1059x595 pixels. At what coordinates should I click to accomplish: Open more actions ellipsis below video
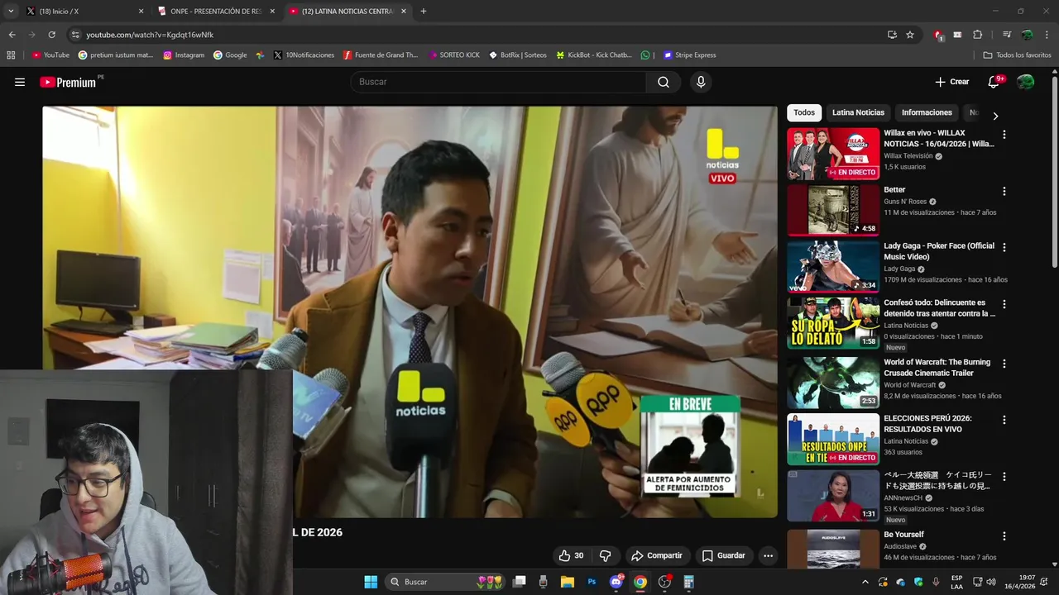[768, 556]
